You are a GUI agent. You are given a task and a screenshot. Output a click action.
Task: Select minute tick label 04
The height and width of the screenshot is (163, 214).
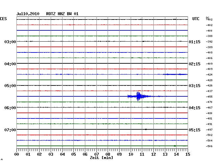[x=62, y=154]
